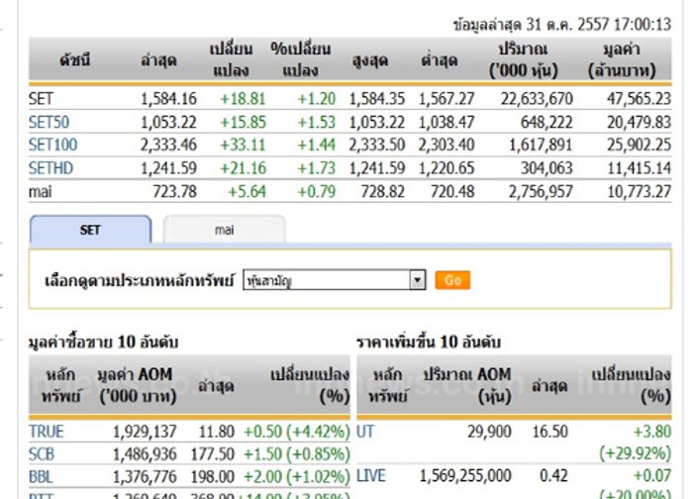693x499 pixels.
Task: Select SETHD value 11,415.14
Action: pos(639,168)
